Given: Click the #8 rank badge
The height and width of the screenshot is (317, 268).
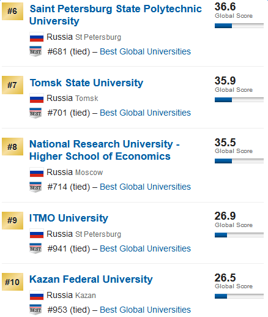Looking at the screenshot, I should (x=12, y=147).
